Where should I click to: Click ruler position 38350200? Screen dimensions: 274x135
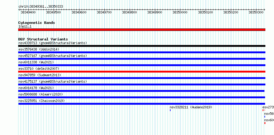click(231, 12)
